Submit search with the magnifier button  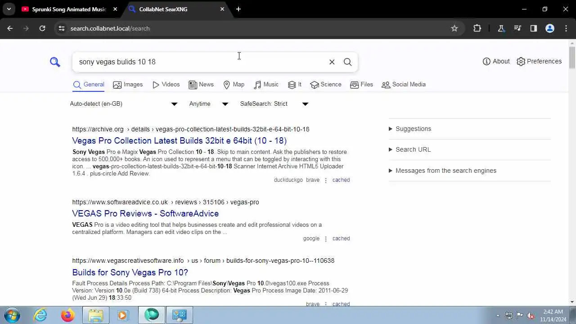tap(347, 62)
